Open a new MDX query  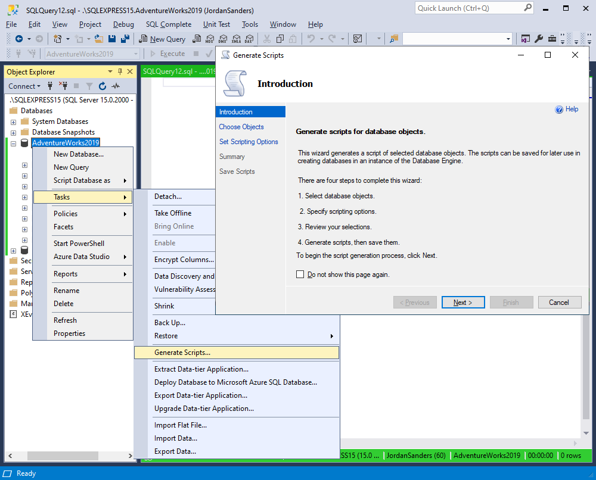[x=210, y=39]
